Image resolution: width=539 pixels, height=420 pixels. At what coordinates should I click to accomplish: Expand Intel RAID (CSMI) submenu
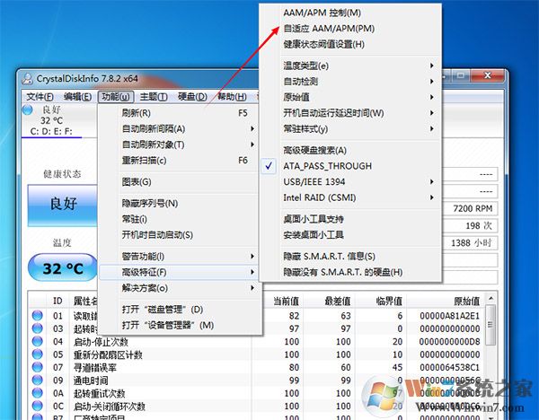point(350,197)
